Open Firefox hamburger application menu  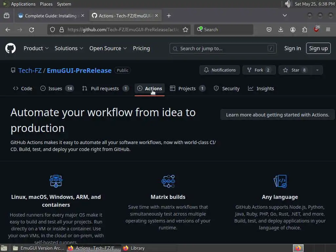pos(328,30)
